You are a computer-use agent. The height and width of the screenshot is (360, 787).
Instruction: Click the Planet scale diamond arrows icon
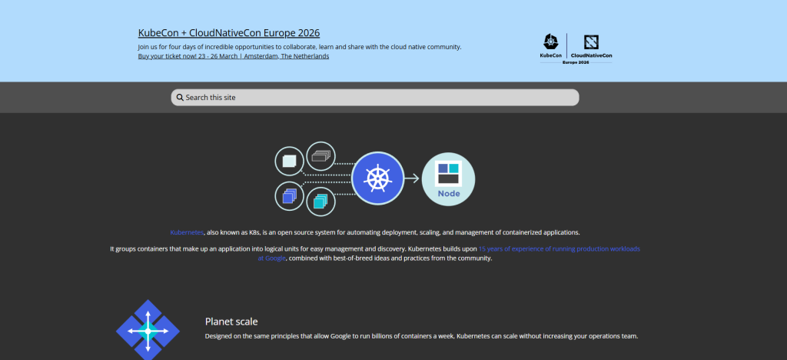(x=148, y=330)
